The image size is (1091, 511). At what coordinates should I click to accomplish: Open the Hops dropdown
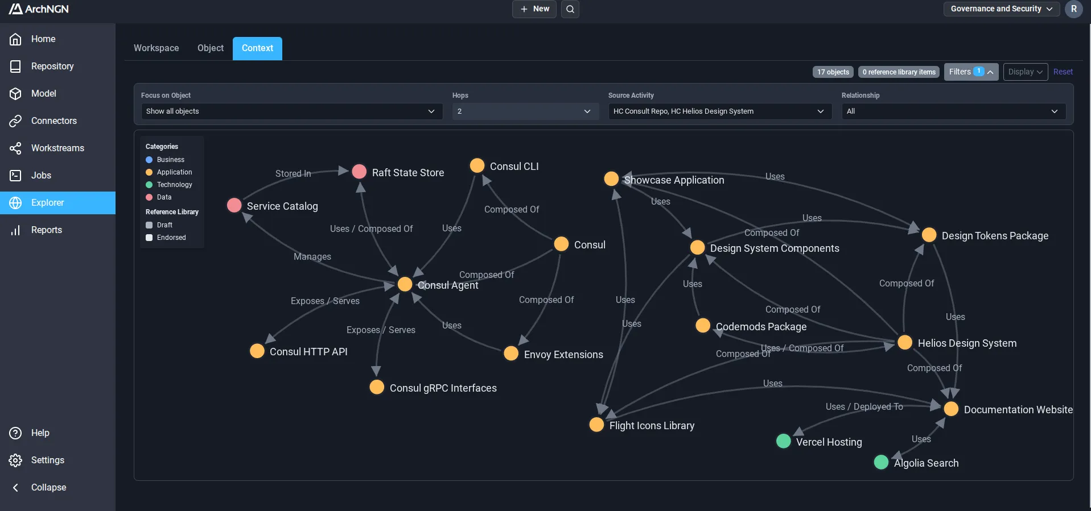pyautogui.click(x=525, y=111)
